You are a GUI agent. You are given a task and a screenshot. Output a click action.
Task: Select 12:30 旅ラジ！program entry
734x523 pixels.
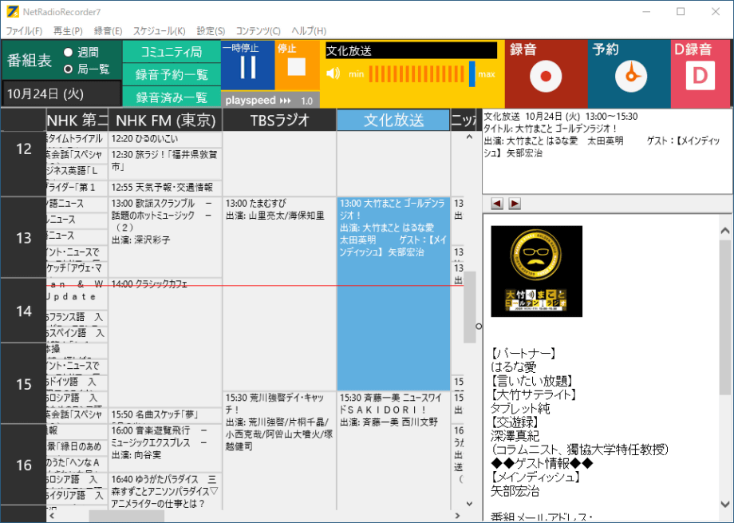coord(166,164)
